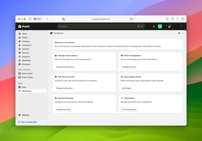Open the Flow app

click(32, 87)
